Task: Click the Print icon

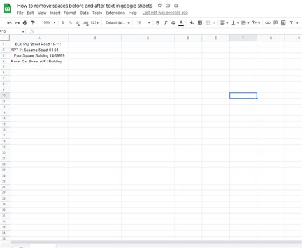Action: coord(25,23)
